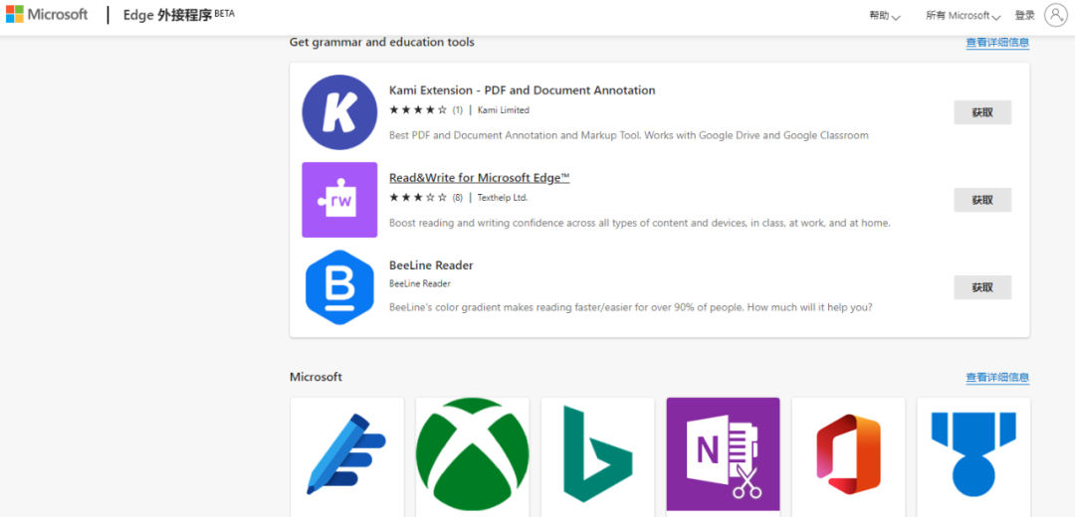Click the Microsoft logo
This screenshot has width=1075, height=517.
click(x=47, y=14)
